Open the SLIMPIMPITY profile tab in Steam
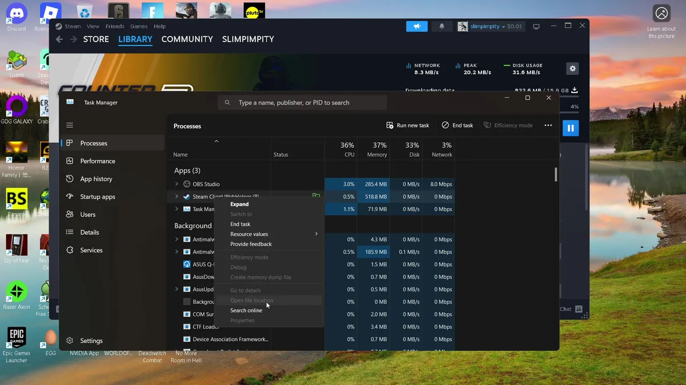Viewport: 686px width, 385px height. tap(248, 39)
